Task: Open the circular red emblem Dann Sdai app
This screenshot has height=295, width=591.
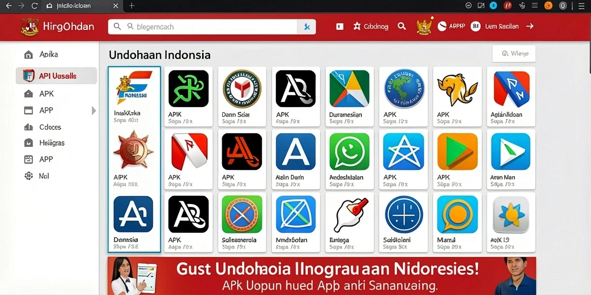Action: pyautogui.click(x=242, y=96)
